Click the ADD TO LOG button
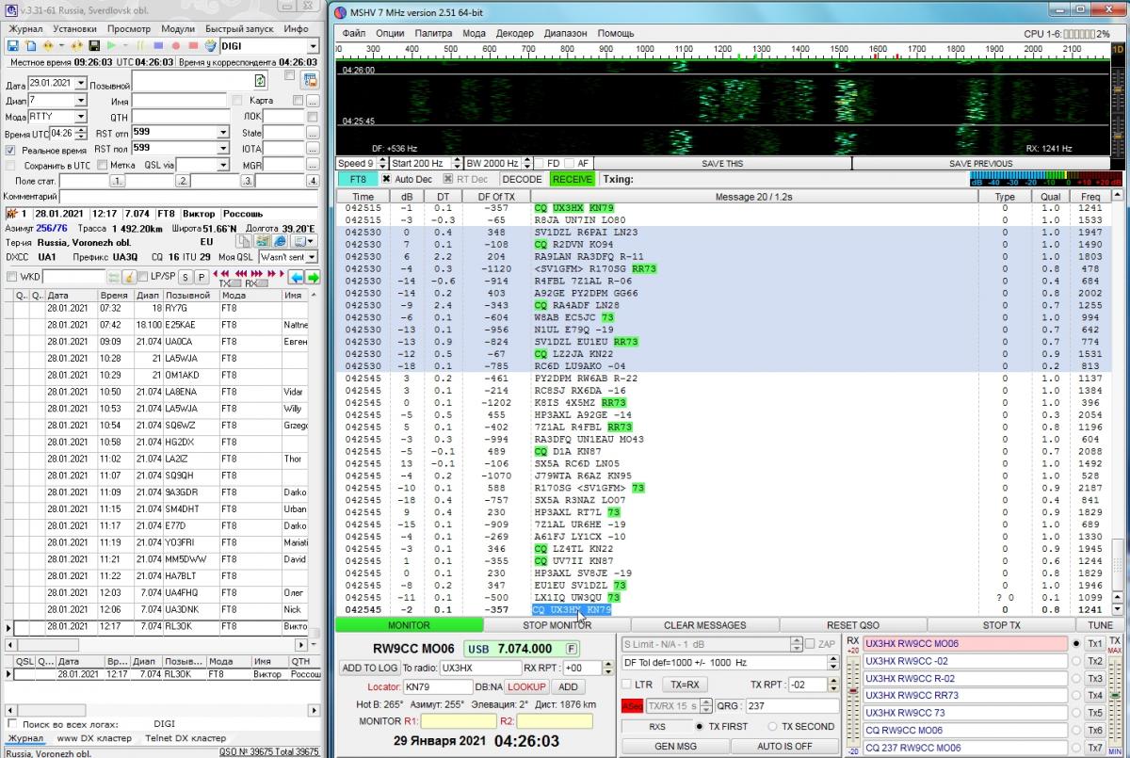The height and width of the screenshot is (758, 1130). pos(369,668)
